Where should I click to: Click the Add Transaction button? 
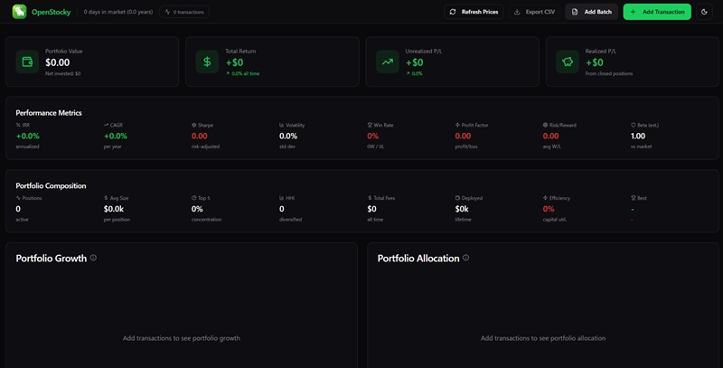[657, 12]
